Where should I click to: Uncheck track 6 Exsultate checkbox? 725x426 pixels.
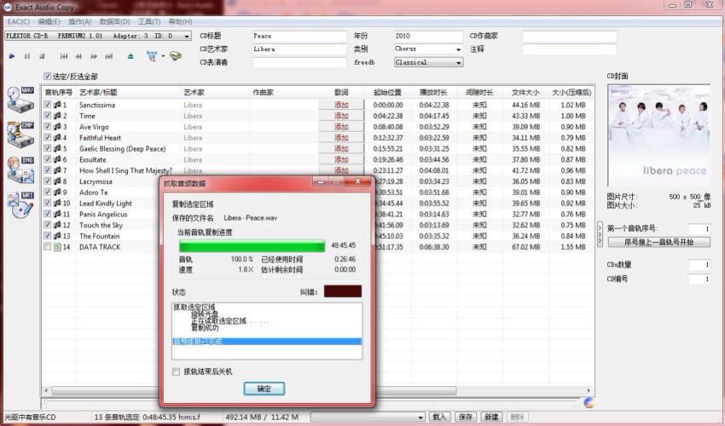[x=47, y=159]
